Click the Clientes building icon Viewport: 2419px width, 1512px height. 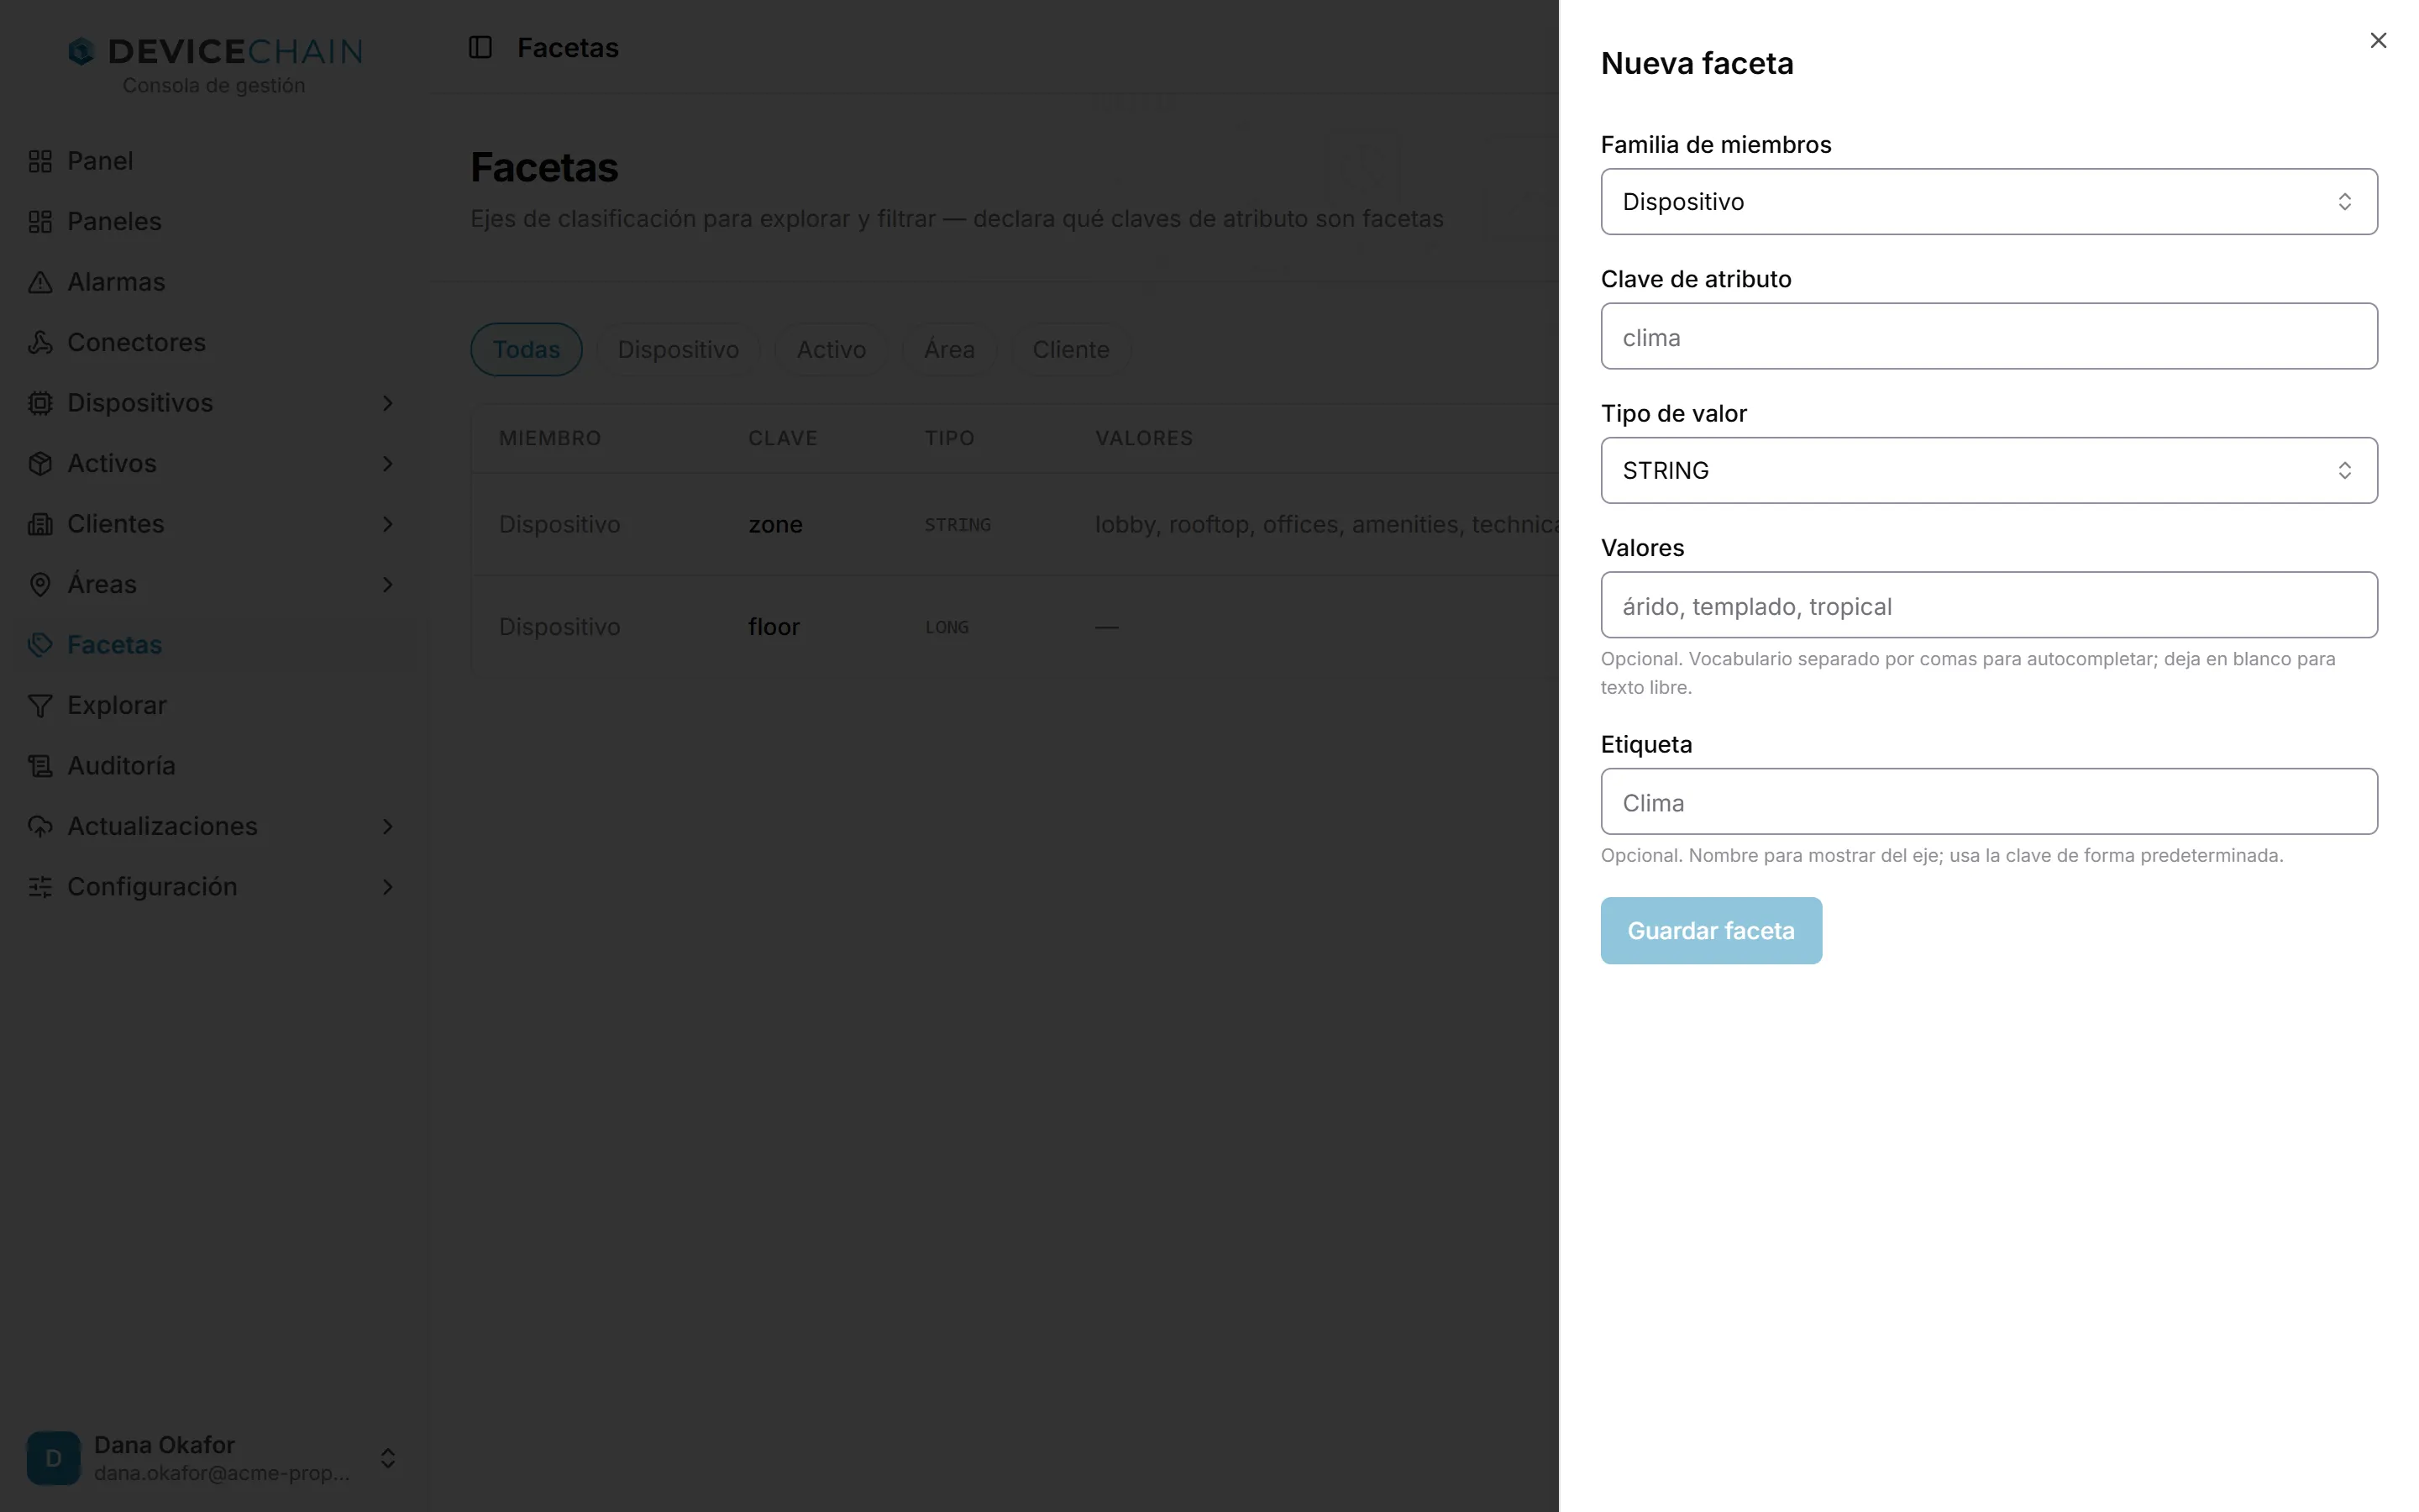pyautogui.click(x=40, y=524)
